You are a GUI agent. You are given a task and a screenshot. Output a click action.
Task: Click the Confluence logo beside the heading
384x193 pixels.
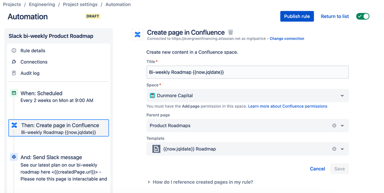click(137, 34)
